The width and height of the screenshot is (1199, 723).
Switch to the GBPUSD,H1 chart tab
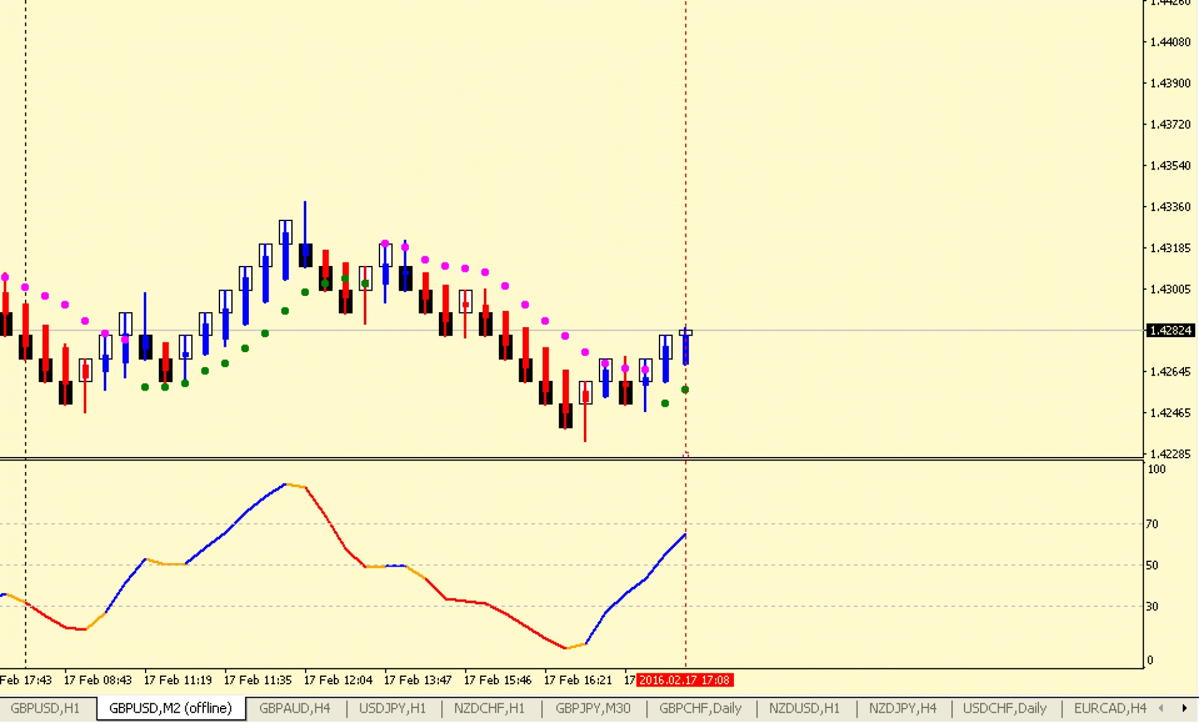[x=45, y=709]
